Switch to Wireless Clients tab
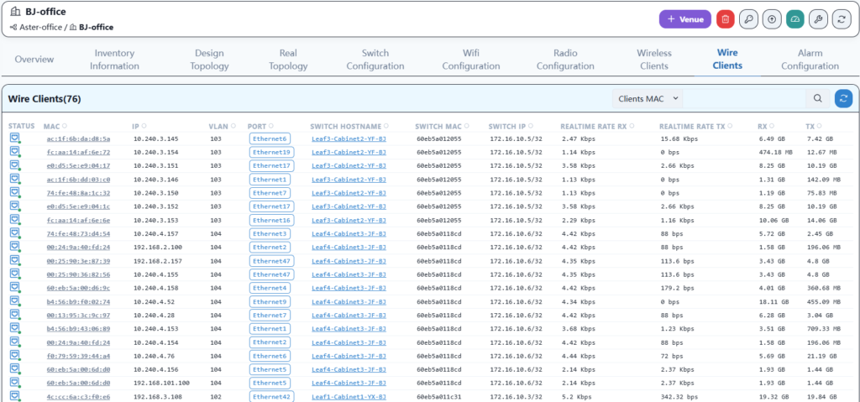The image size is (860, 402). pyautogui.click(x=653, y=59)
